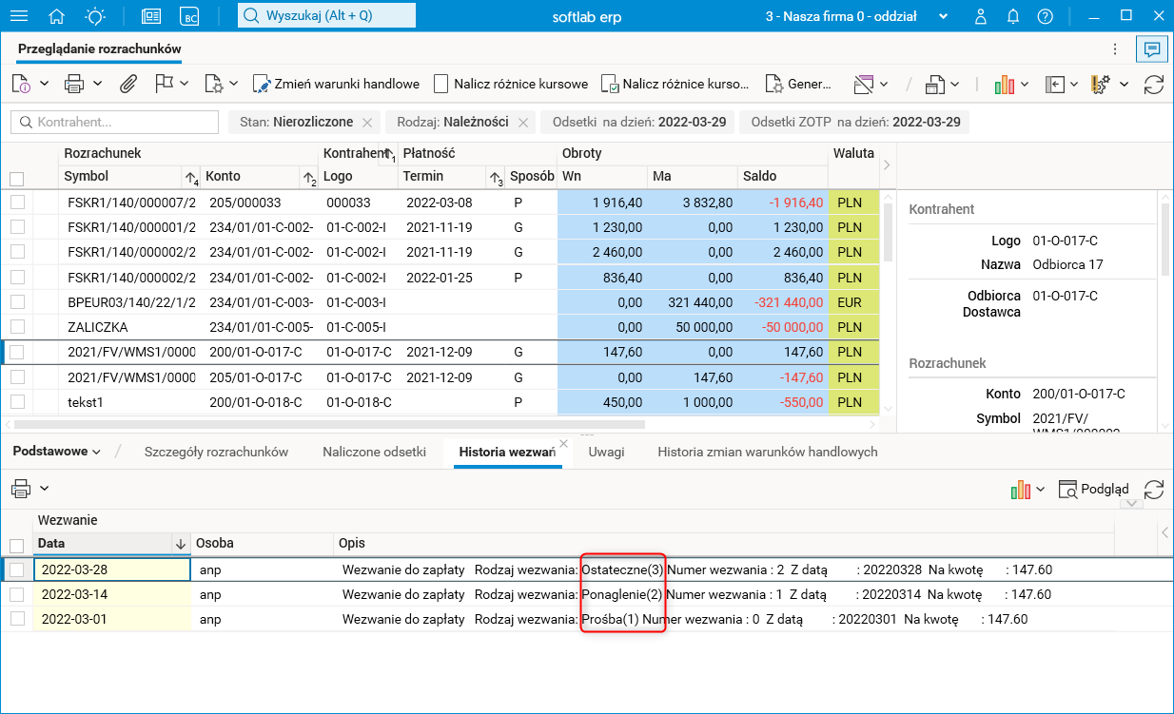
Task: Click the Podgląd button
Action: pos(1093,489)
